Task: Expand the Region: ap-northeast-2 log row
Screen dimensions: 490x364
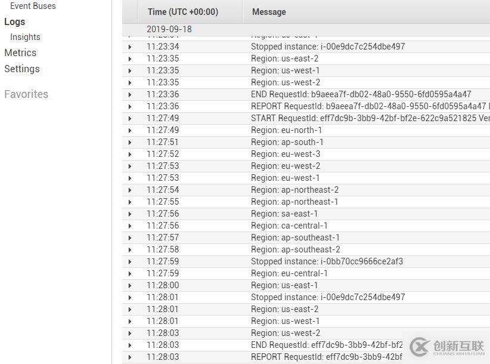Action: tap(130, 190)
